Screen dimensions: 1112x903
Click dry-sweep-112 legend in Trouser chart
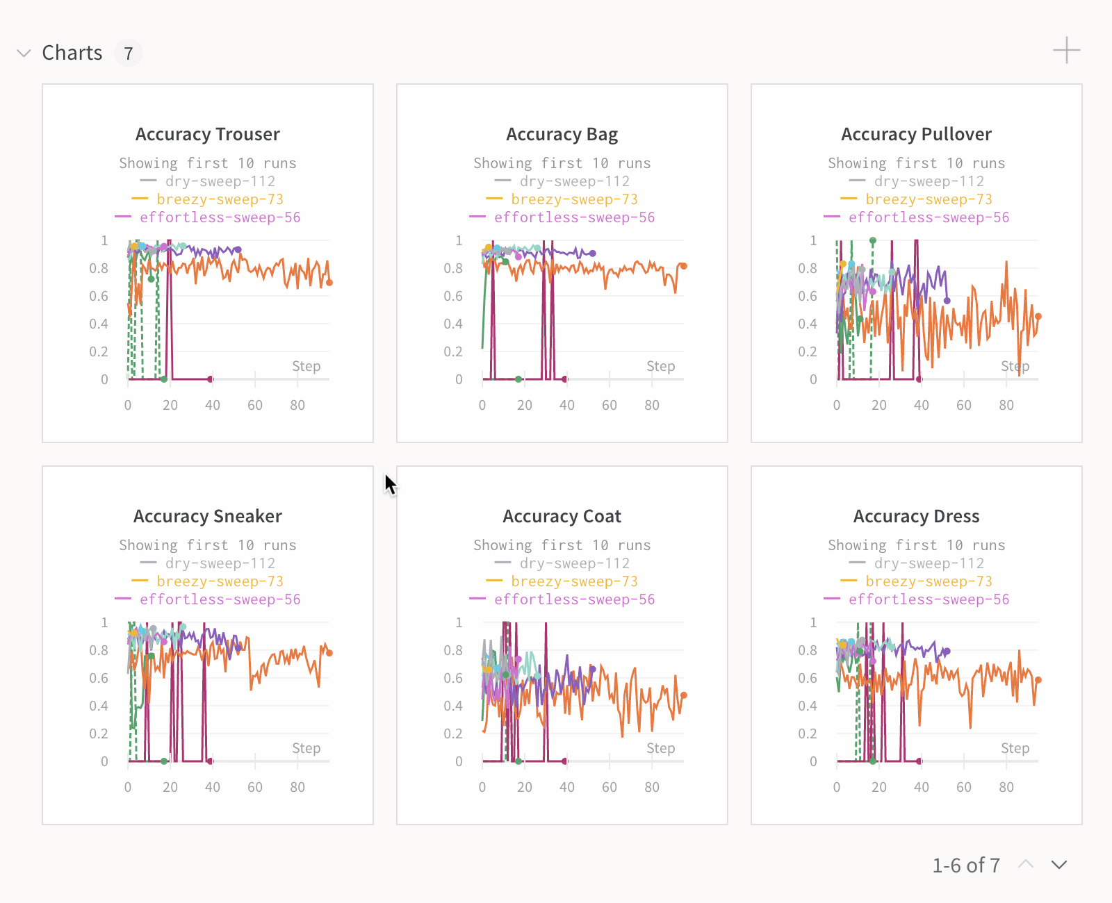220,181
